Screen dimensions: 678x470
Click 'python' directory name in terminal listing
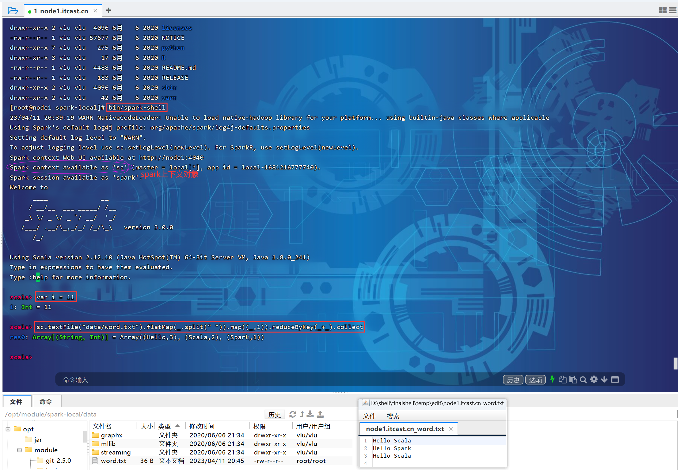pyautogui.click(x=173, y=48)
